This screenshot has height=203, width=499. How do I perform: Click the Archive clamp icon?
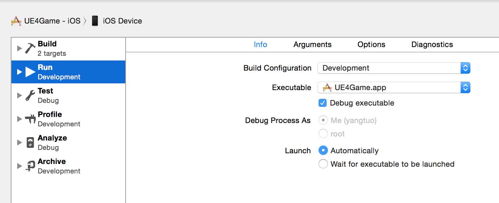(x=30, y=166)
